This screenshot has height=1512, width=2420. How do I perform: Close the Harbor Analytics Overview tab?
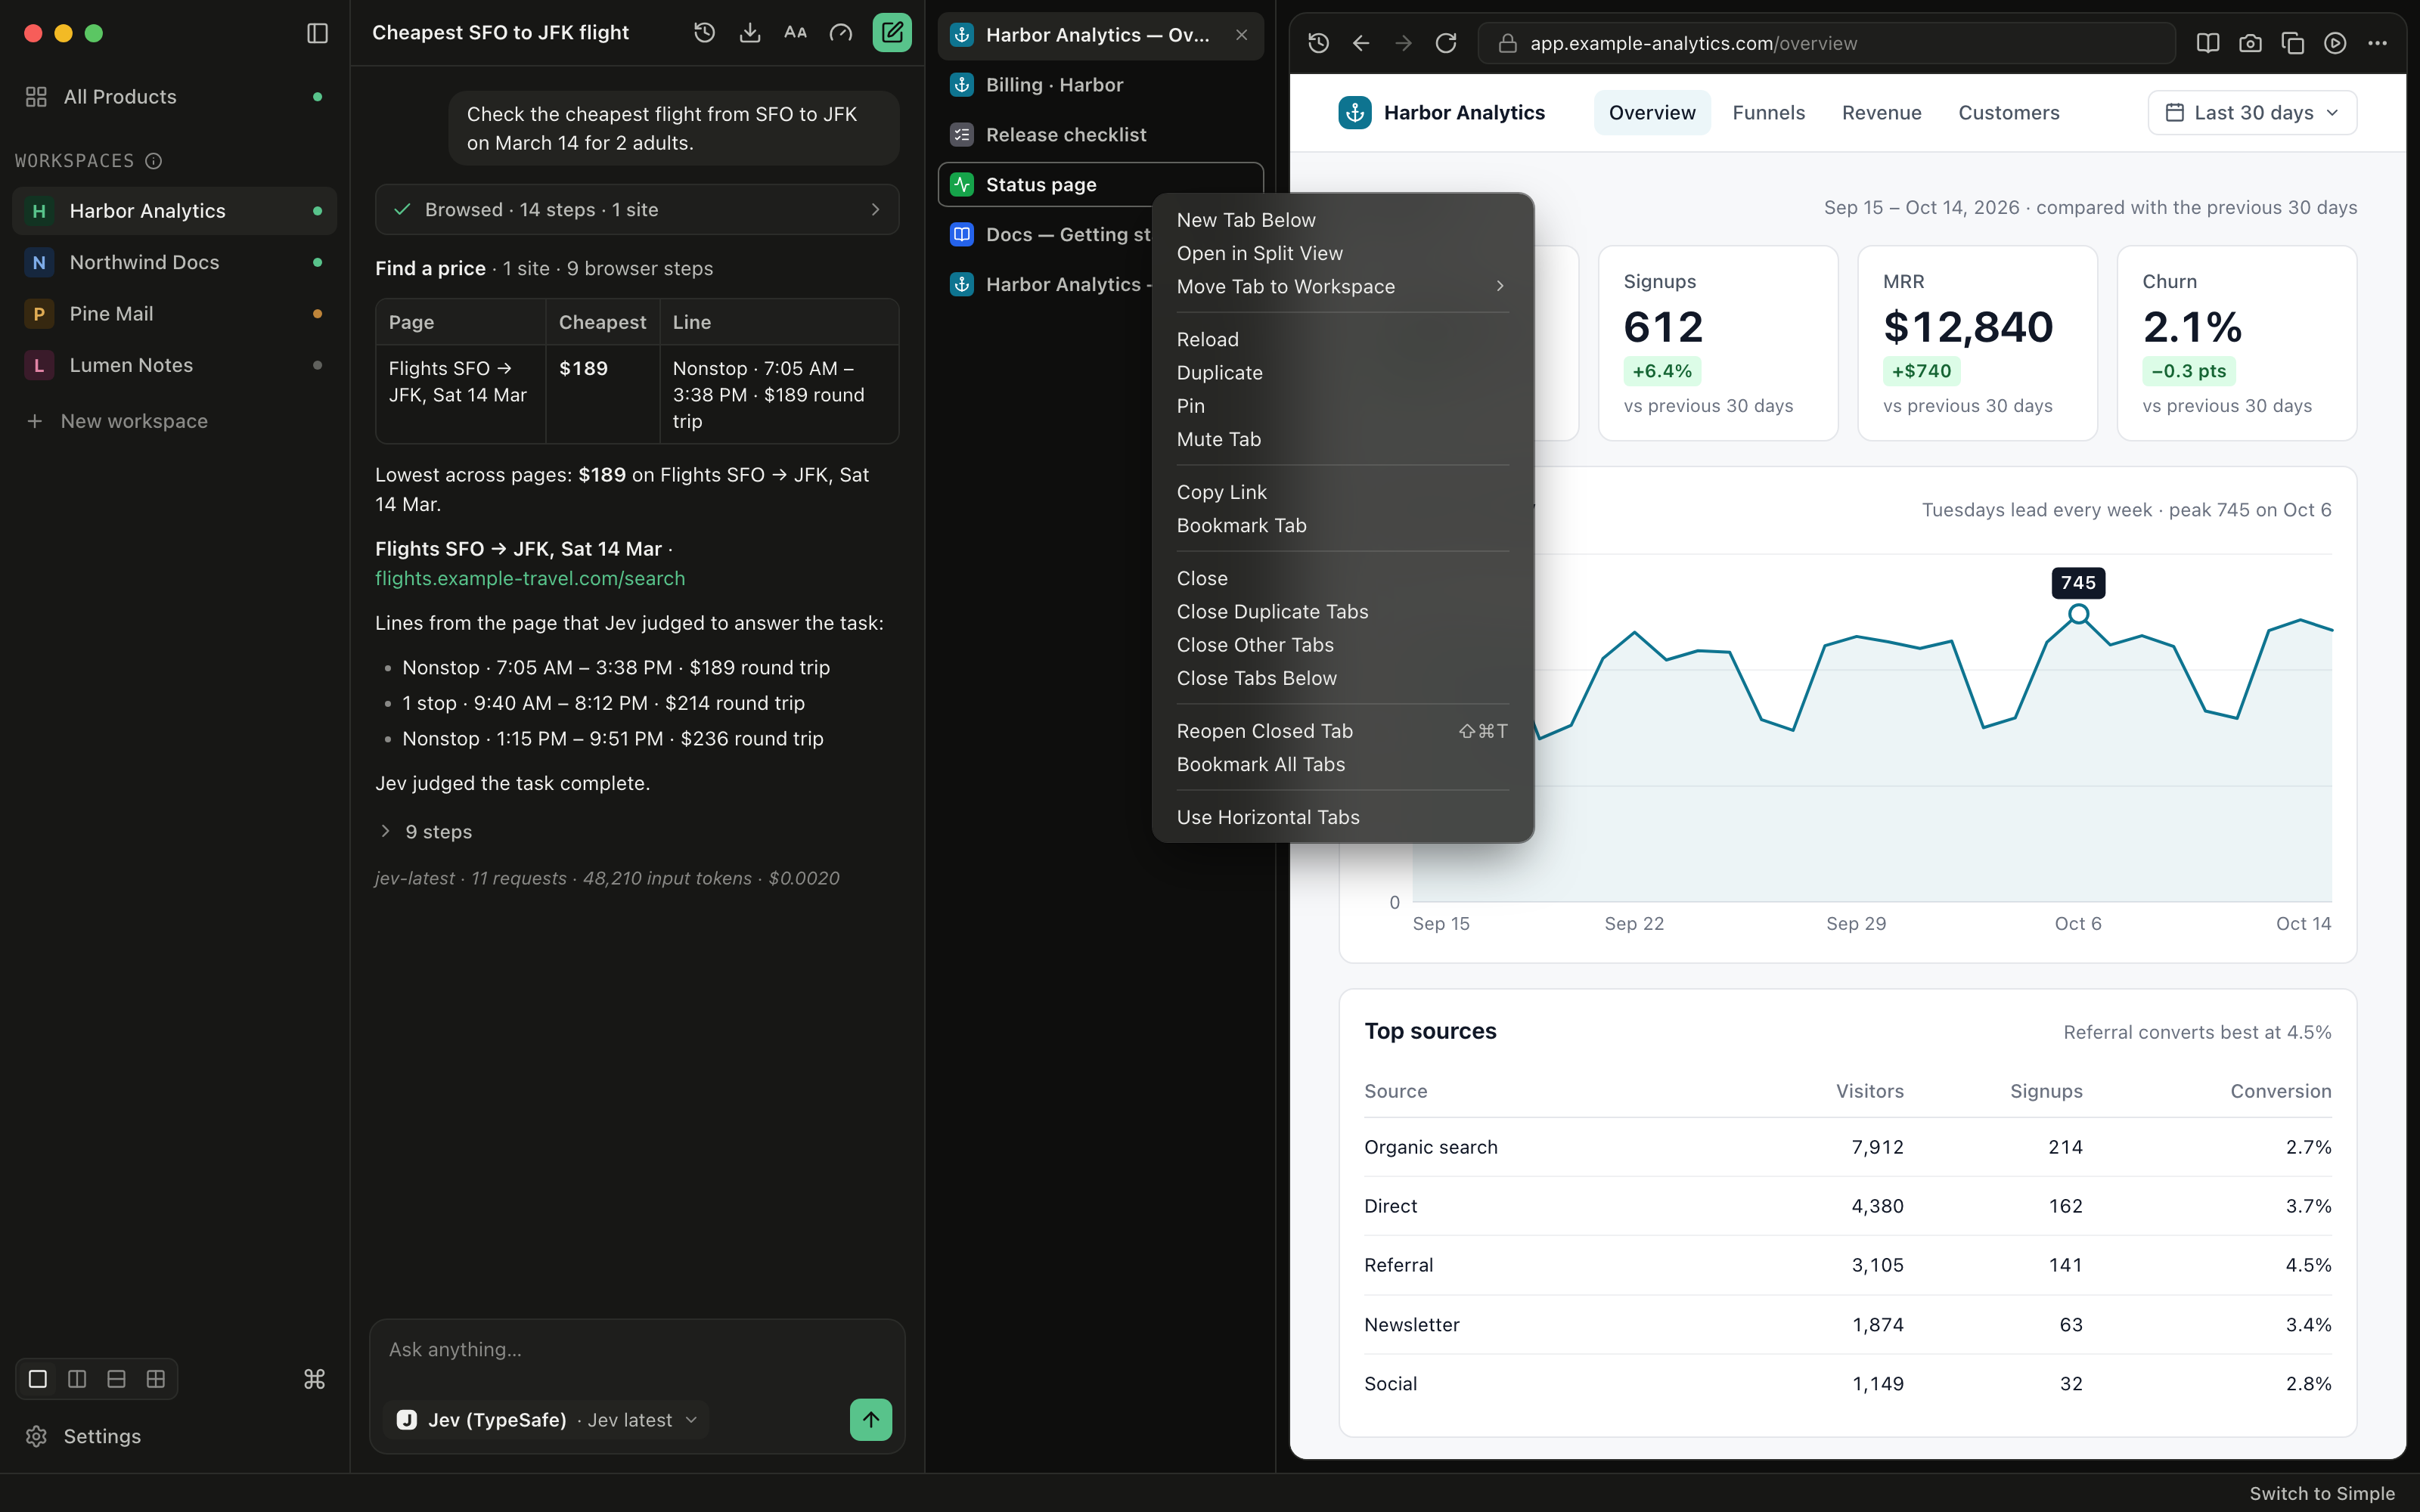pos(1241,35)
